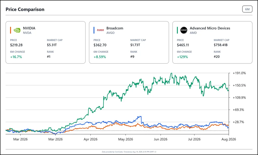258x155 pixels.
Task: Click the orange NVIDIA color bar
Action: 11,30
